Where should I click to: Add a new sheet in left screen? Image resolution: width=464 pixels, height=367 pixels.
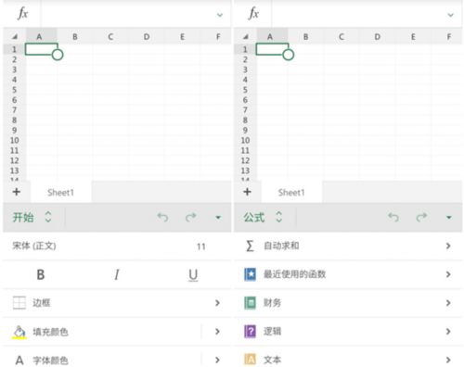tap(17, 192)
